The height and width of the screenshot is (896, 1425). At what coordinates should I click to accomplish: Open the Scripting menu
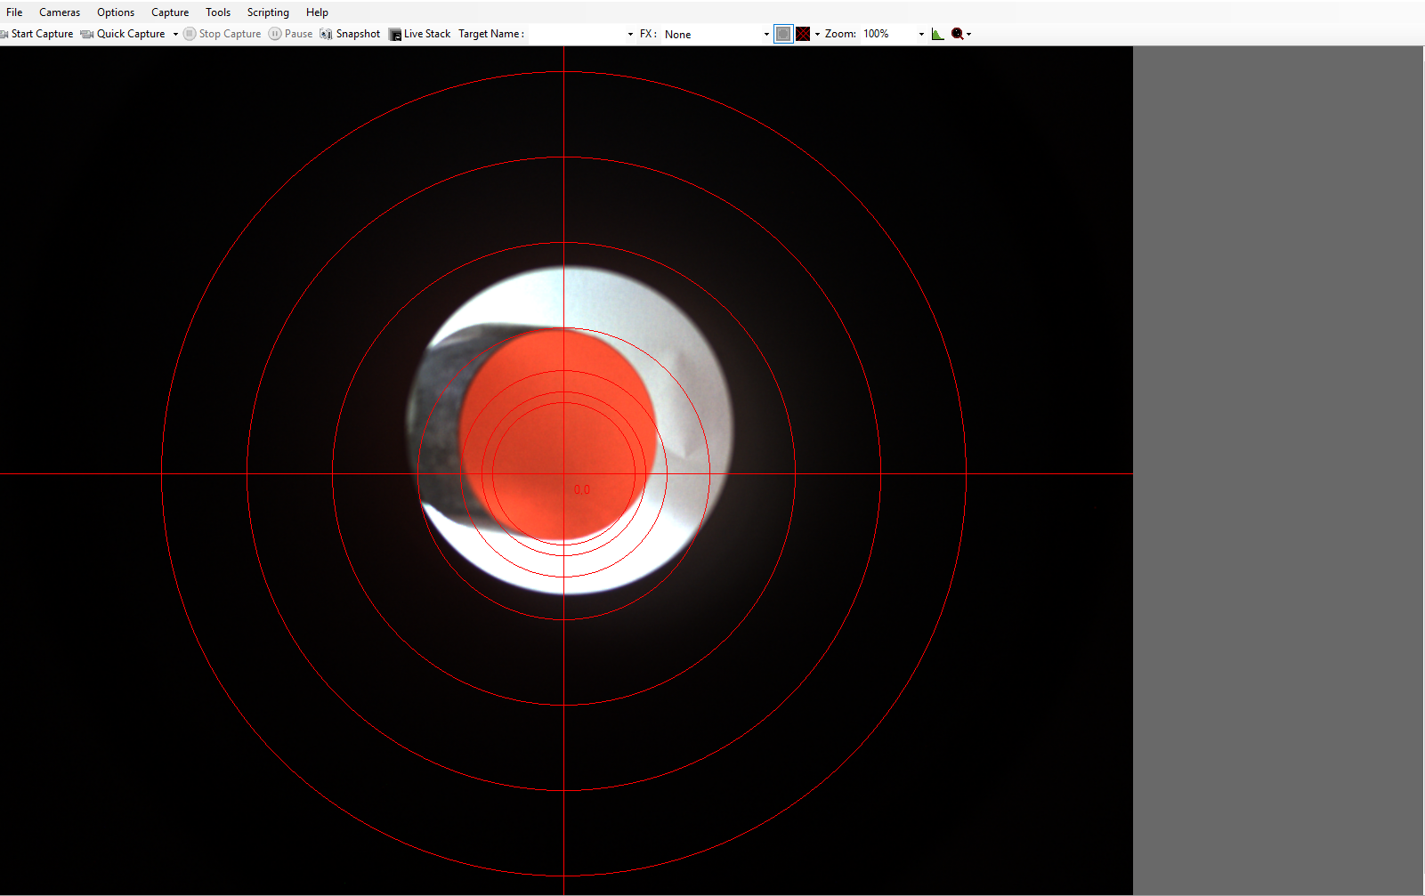coord(268,12)
